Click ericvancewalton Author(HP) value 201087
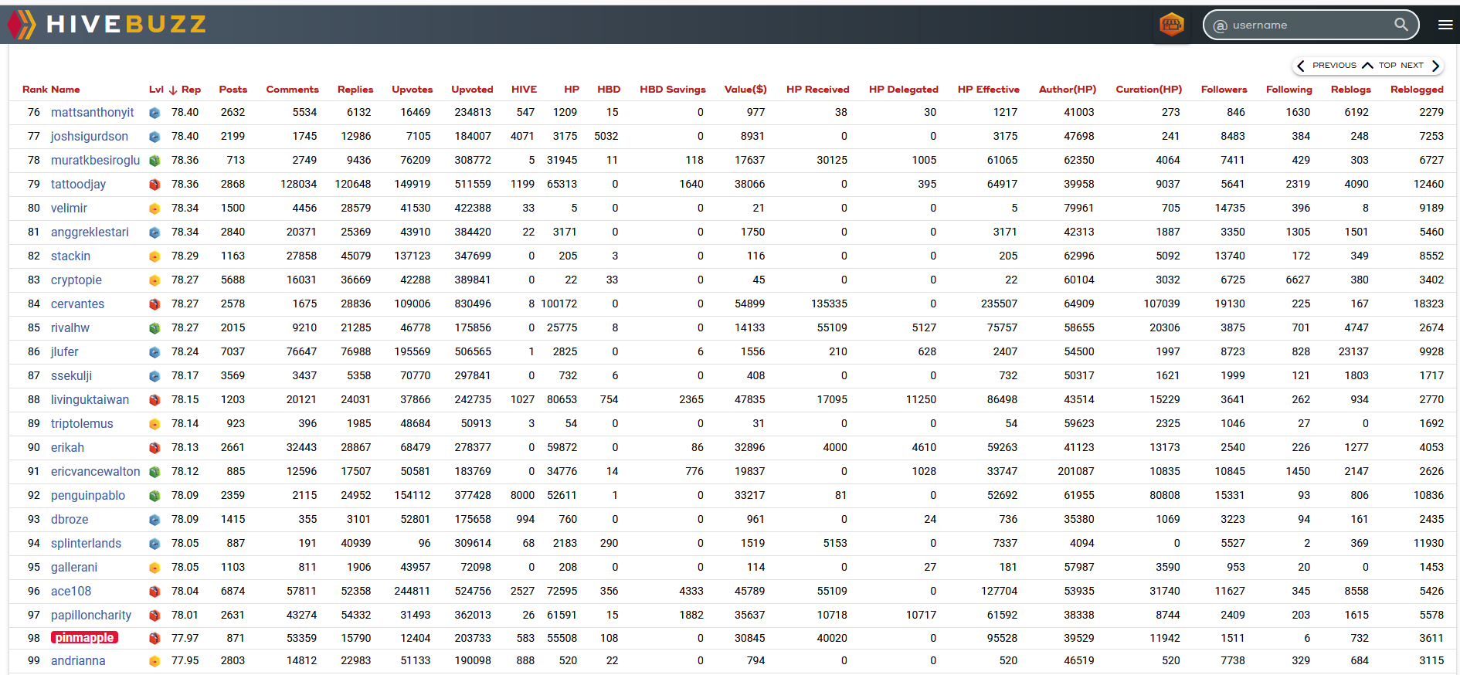Image resolution: width=1460 pixels, height=675 pixels. coord(1075,472)
